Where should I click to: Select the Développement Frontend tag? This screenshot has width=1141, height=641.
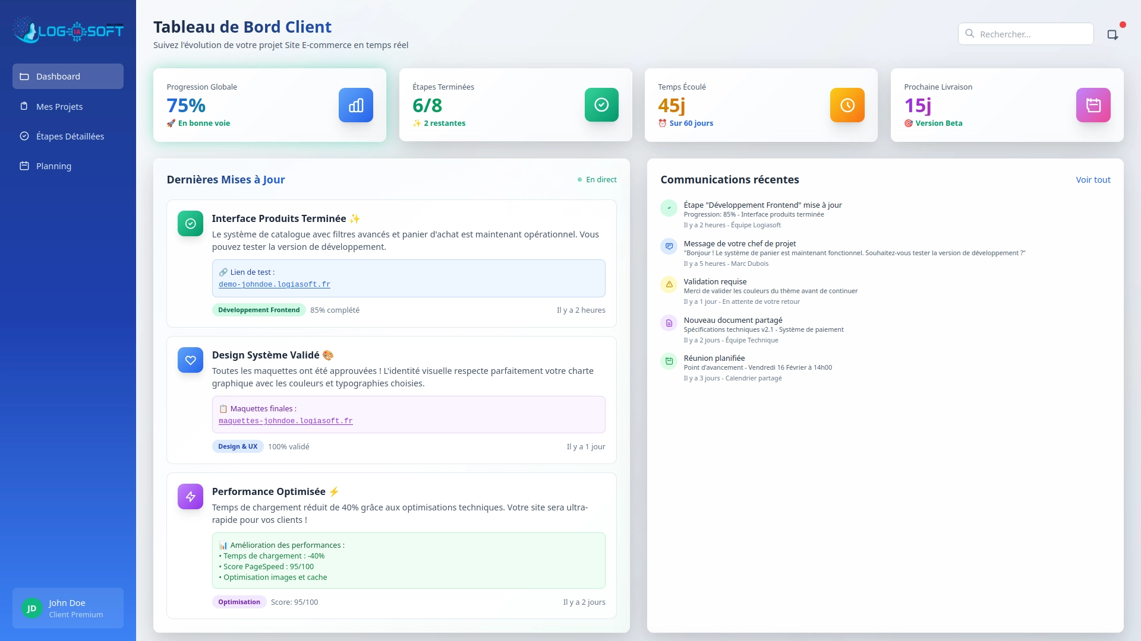click(259, 310)
